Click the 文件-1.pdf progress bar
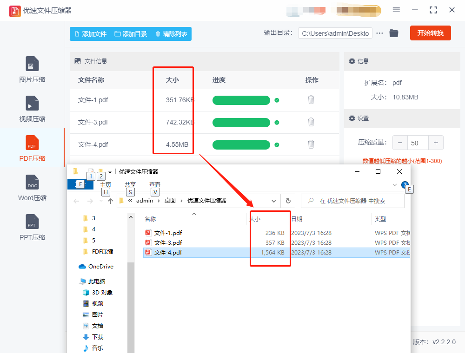 coord(241,100)
